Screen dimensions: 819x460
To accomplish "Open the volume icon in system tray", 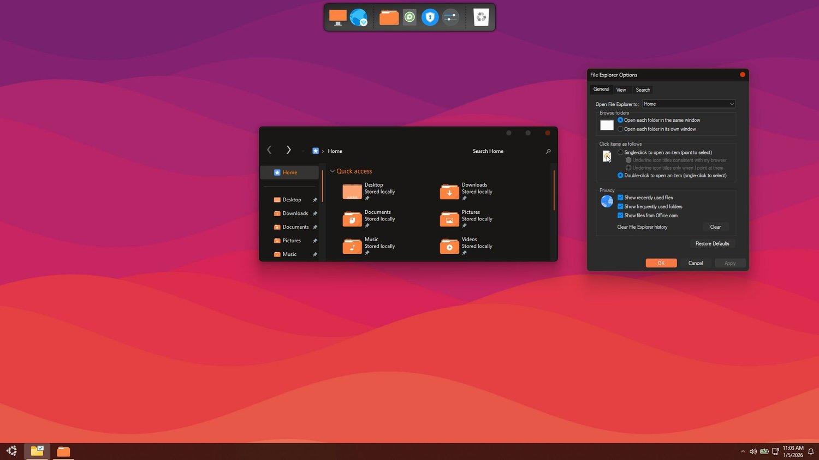I will [x=753, y=451].
